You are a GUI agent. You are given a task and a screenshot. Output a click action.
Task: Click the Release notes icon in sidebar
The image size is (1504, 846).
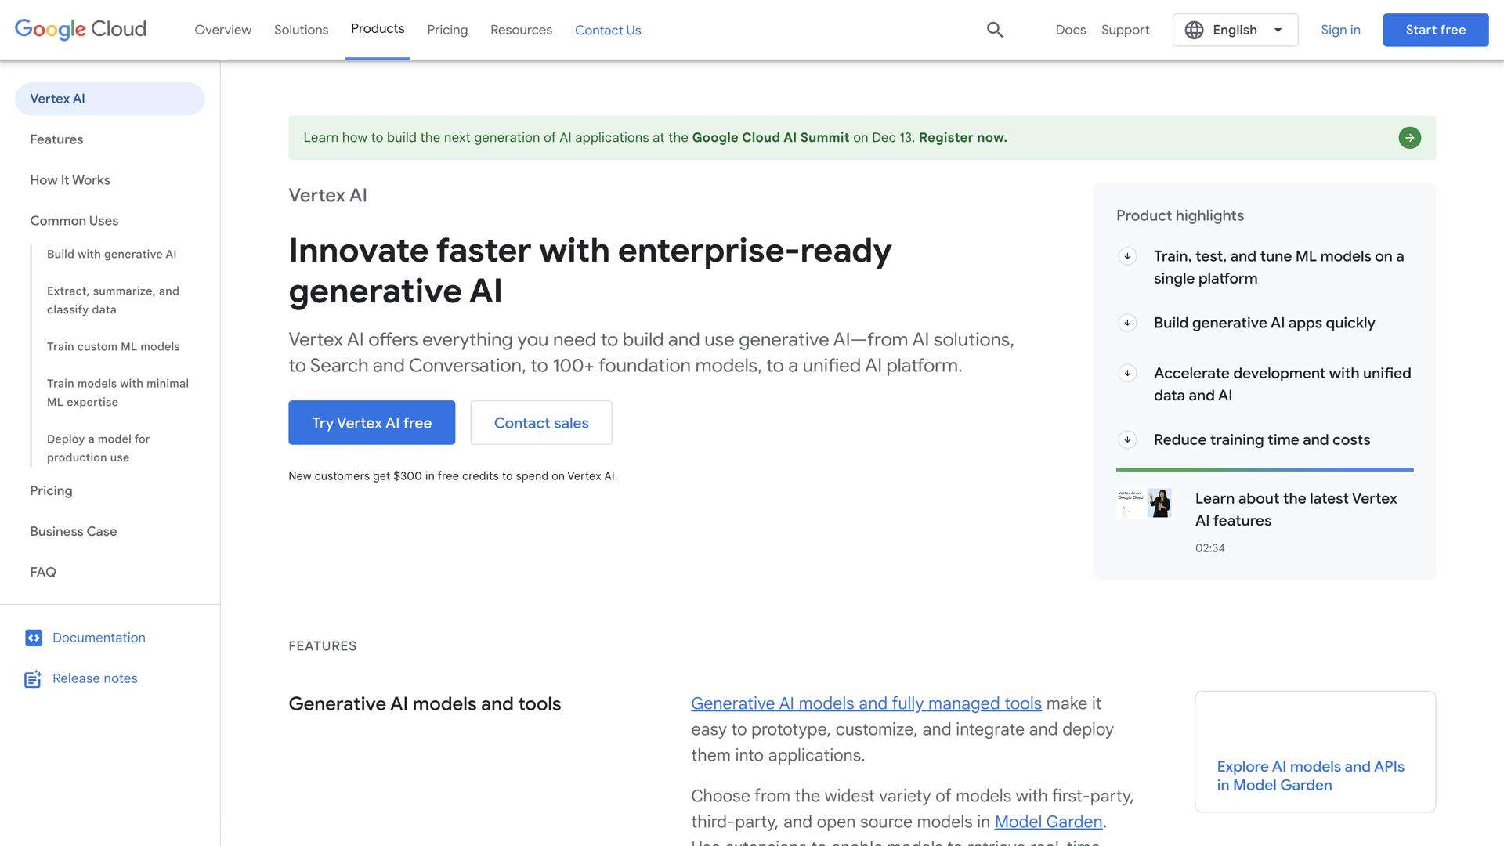point(32,678)
